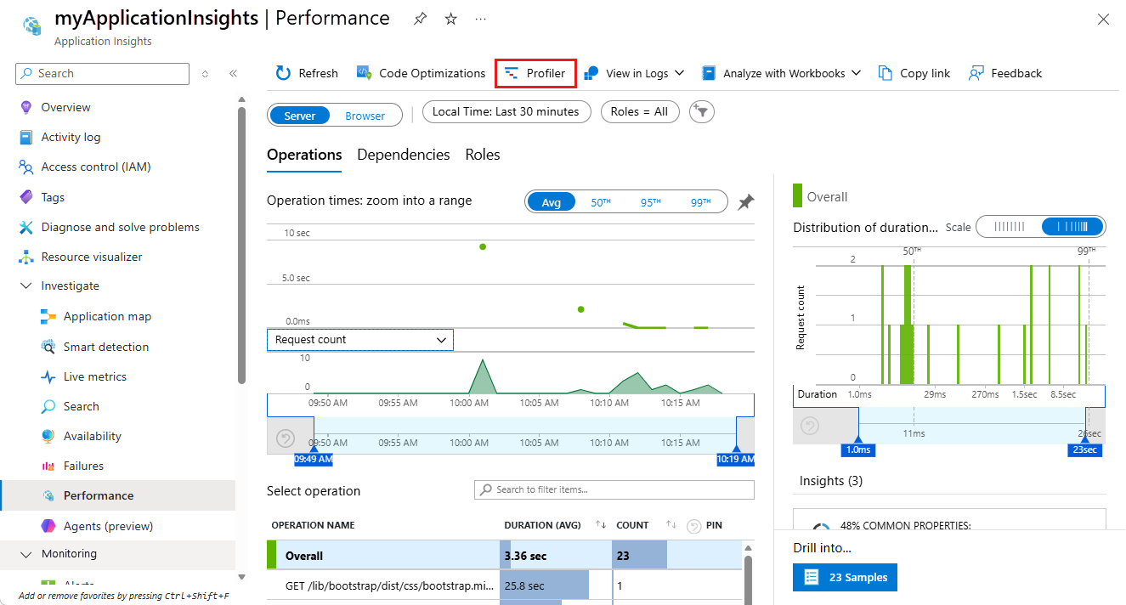Pin the Performance blade to the dashboard
Screen dimensions: 1126x605
pos(421,19)
